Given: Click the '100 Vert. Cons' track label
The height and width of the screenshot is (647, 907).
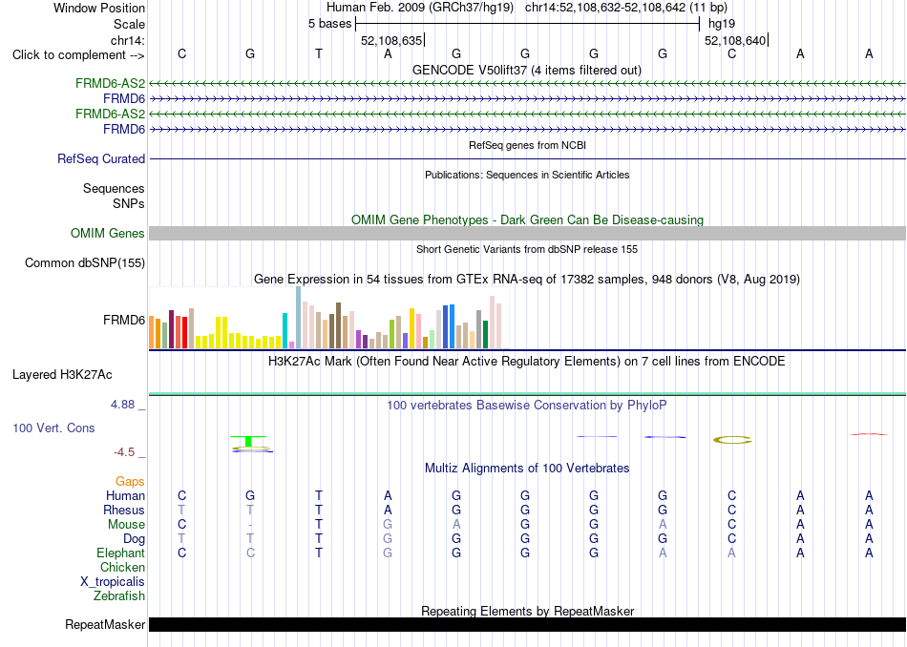Looking at the screenshot, I should [53, 428].
